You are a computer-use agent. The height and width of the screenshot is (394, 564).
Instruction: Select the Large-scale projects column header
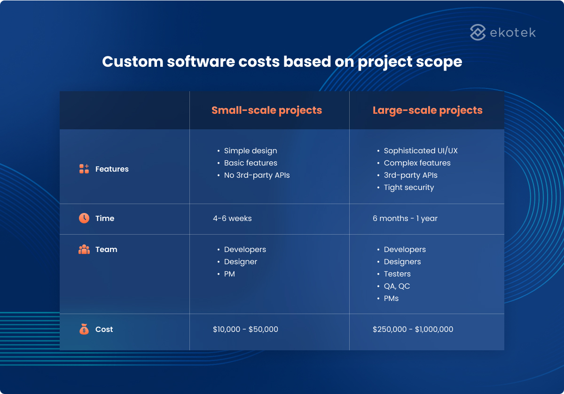(x=428, y=110)
